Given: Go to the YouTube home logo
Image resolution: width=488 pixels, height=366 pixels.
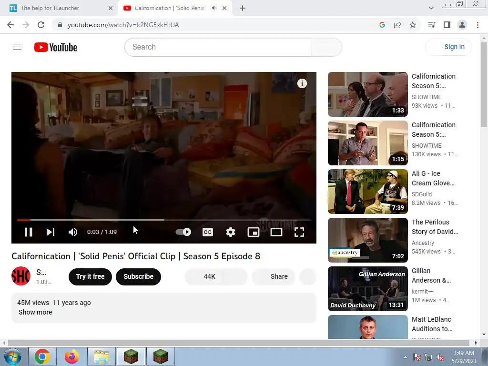Looking at the screenshot, I should 56,47.
